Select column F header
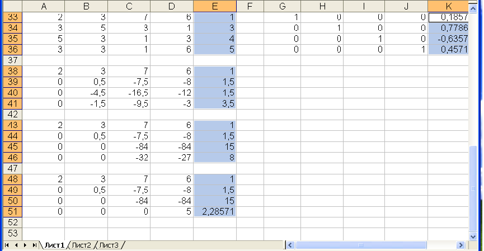The height and width of the screenshot is (251, 484). click(250, 6)
